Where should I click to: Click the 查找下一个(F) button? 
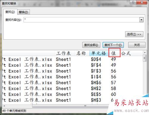pyautogui.click(x=113, y=45)
